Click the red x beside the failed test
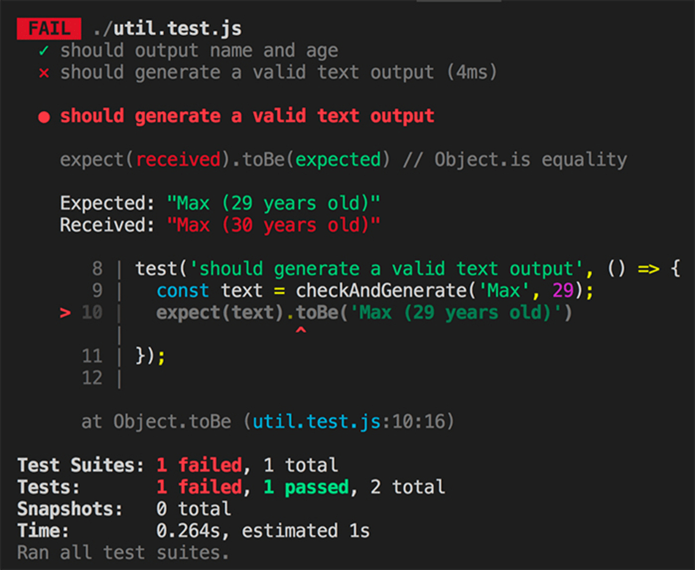 tap(43, 73)
